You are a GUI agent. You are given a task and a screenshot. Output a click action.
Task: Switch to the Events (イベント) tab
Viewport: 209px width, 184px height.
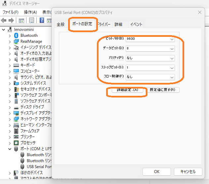pos(136,25)
